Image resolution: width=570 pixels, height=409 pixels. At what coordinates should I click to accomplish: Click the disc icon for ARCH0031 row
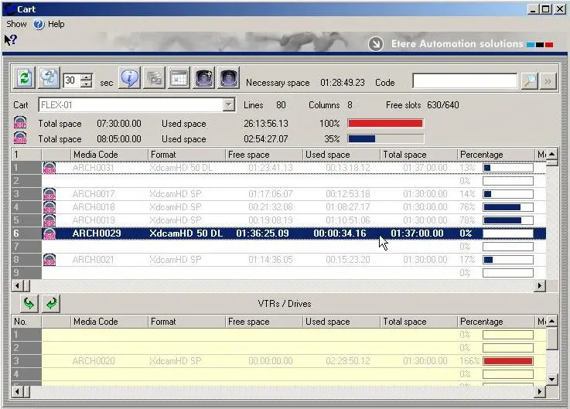(x=49, y=168)
